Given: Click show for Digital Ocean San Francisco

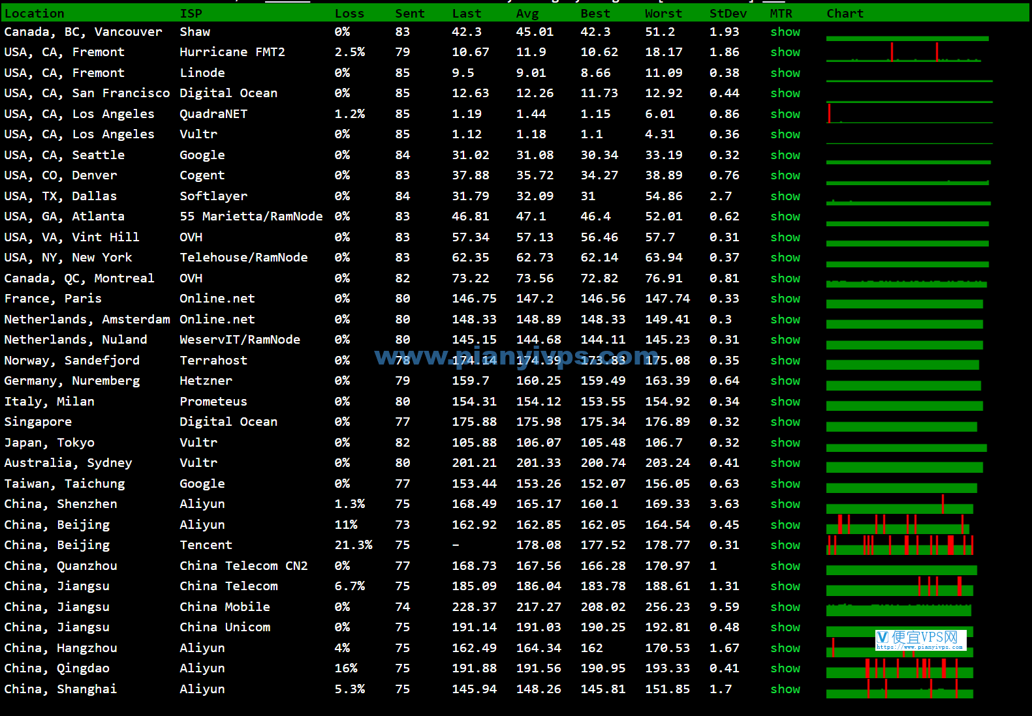Looking at the screenshot, I should pyautogui.click(x=785, y=93).
